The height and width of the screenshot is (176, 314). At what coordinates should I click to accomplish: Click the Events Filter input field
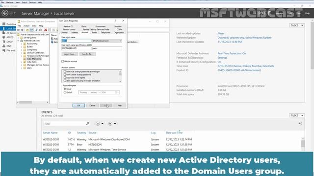(x=64, y=124)
